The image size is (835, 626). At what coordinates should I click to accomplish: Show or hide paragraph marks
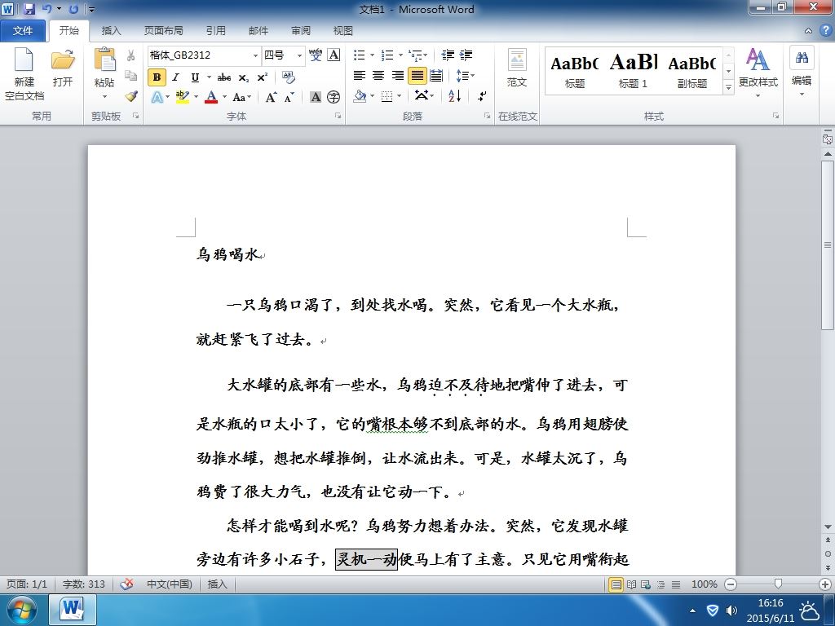click(481, 96)
